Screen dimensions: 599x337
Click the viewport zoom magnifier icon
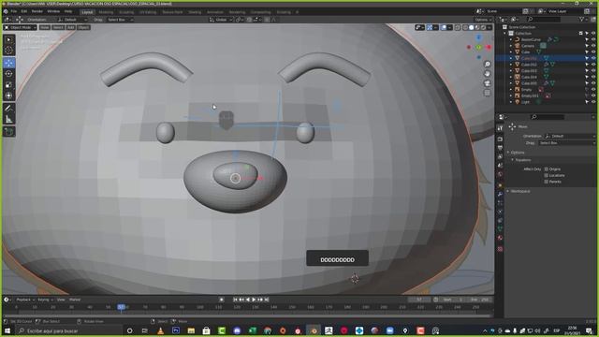(x=488, y=65)
